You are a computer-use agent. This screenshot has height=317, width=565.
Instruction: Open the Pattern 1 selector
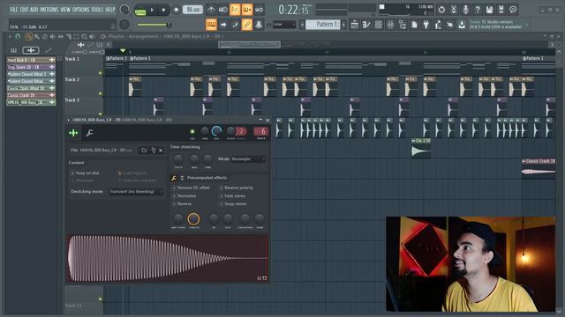pyautogui.click(x=323, y=25)
